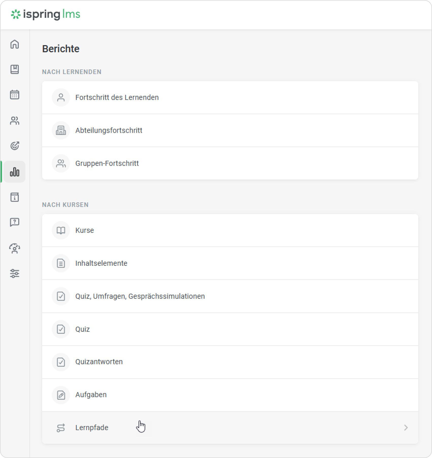Click the iSpring LMS logo
Screen dimensions: 432x458
(46, 14)
